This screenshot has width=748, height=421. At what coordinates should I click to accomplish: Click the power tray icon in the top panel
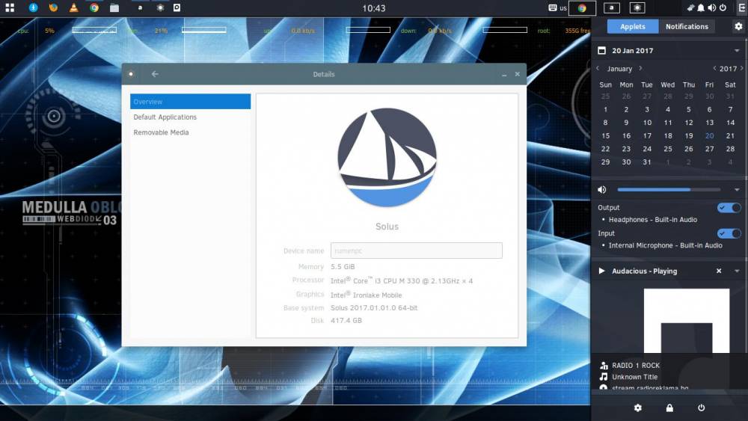(723, 7)
